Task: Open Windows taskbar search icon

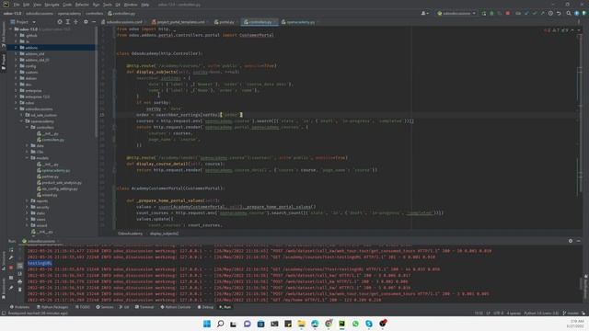Action: click(x=221, y=324)
